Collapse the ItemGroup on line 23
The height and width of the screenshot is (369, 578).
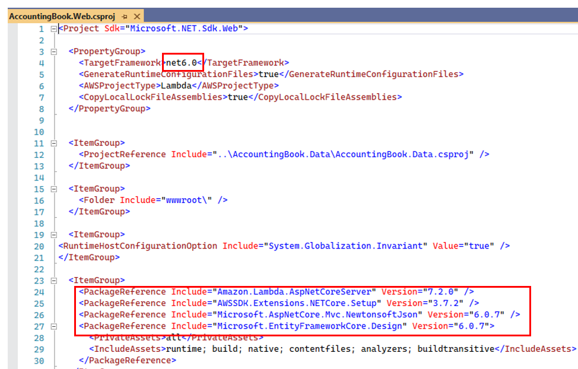pyautogui.click(x=54, y=281)
